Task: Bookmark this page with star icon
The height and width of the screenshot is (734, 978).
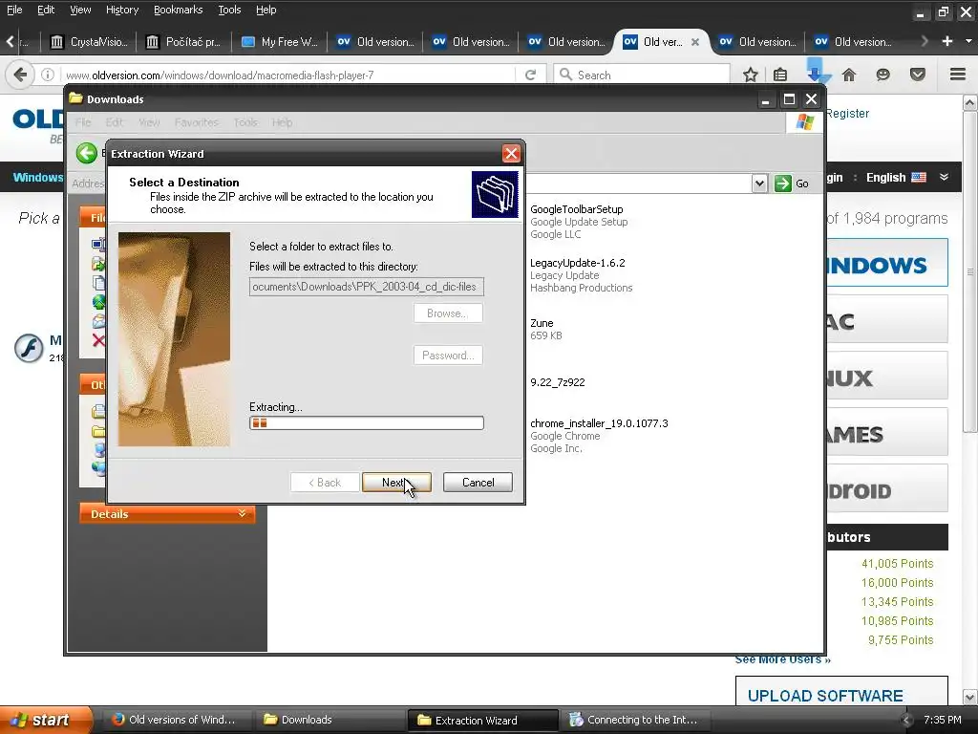Action: pos(751,75)
